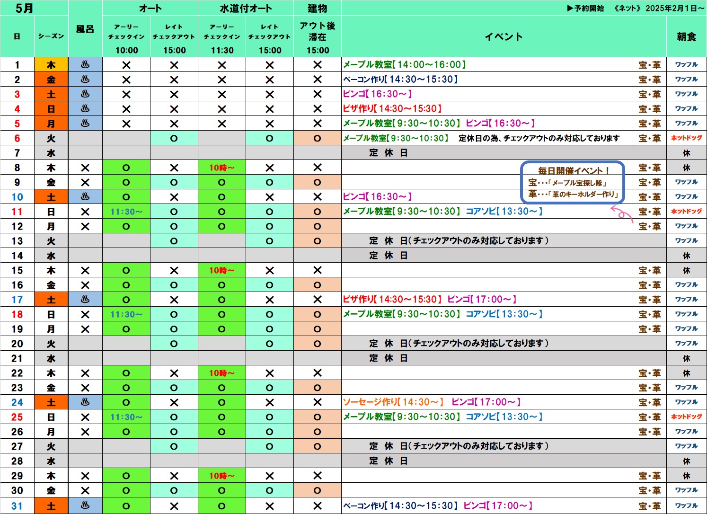The image size is (707, 514).
Task: Click the 5月 month header
Action: coord(24,8)
